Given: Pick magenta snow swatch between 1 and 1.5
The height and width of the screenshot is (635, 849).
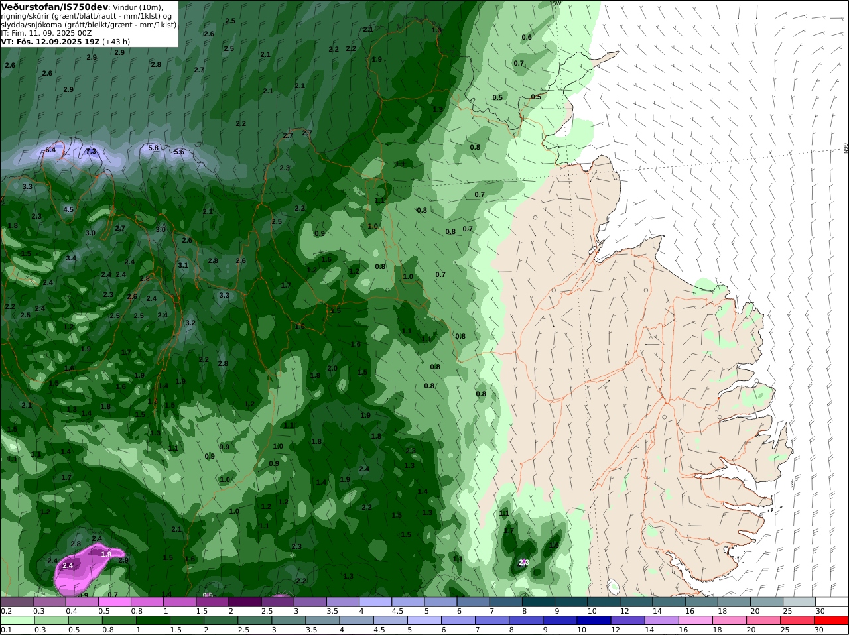Looking at the screenshot, I should [x=180, y=602].
